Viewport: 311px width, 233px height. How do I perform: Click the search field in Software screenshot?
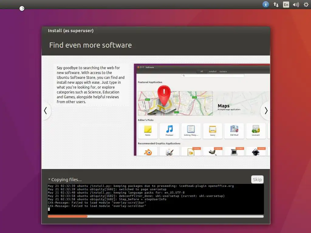click(x=212, y=76)
